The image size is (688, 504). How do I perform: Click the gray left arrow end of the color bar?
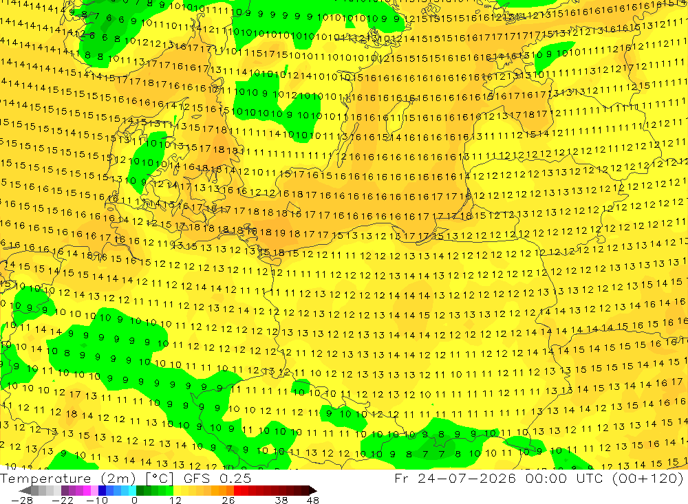[x=25, y=490]
